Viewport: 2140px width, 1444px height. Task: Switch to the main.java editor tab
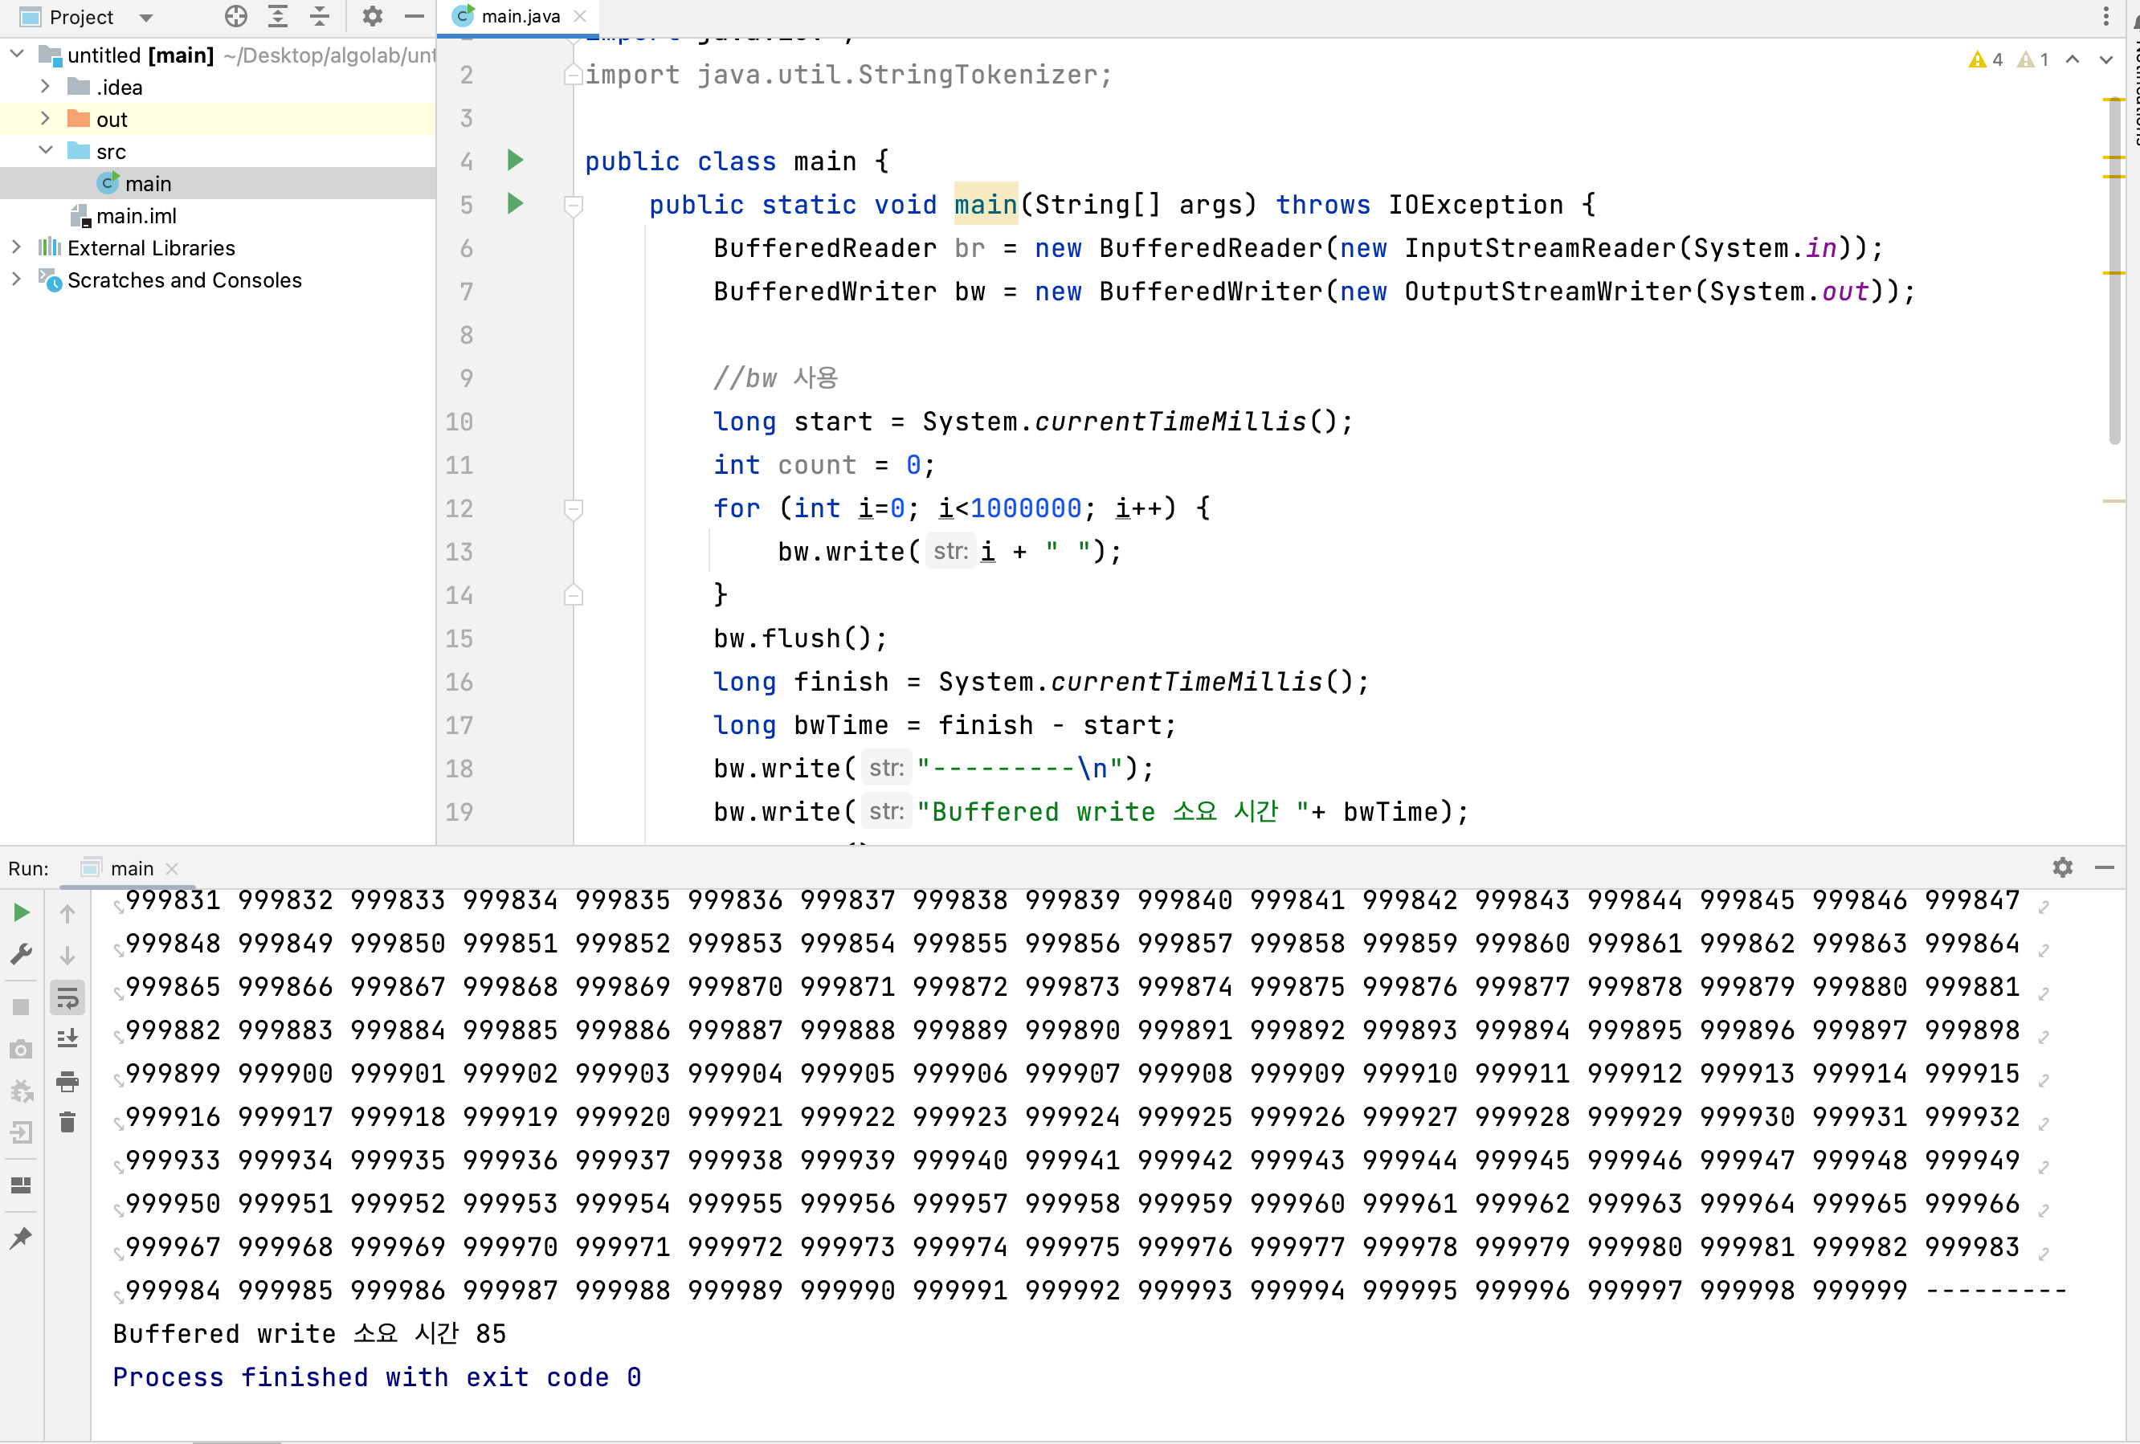521,17
